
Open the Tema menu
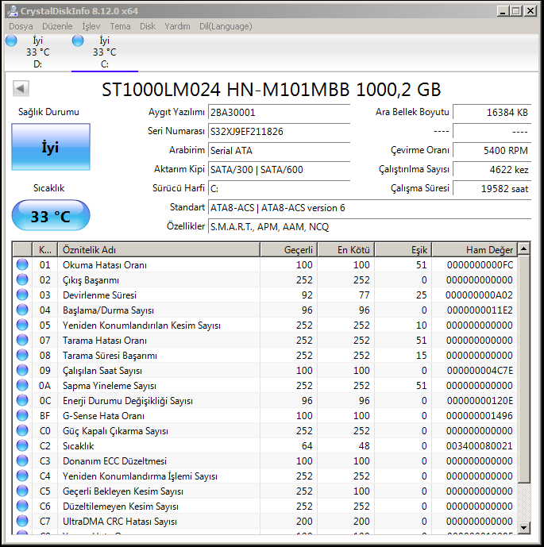[x=120, y=26]
